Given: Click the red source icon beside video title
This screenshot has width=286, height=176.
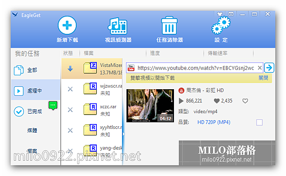Looking at the screenshot, I should (x=181, y=90).
